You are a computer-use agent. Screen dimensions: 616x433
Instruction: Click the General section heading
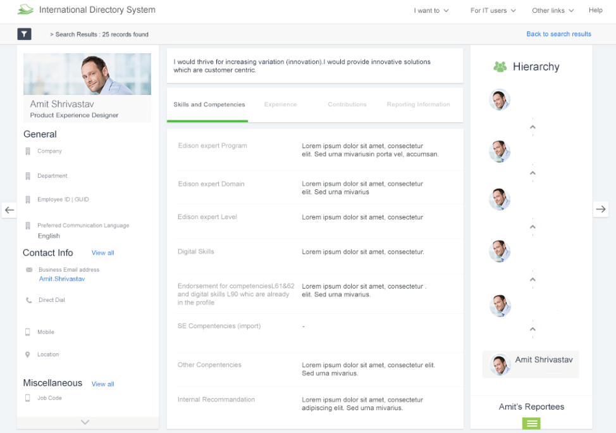coord(40,134)
